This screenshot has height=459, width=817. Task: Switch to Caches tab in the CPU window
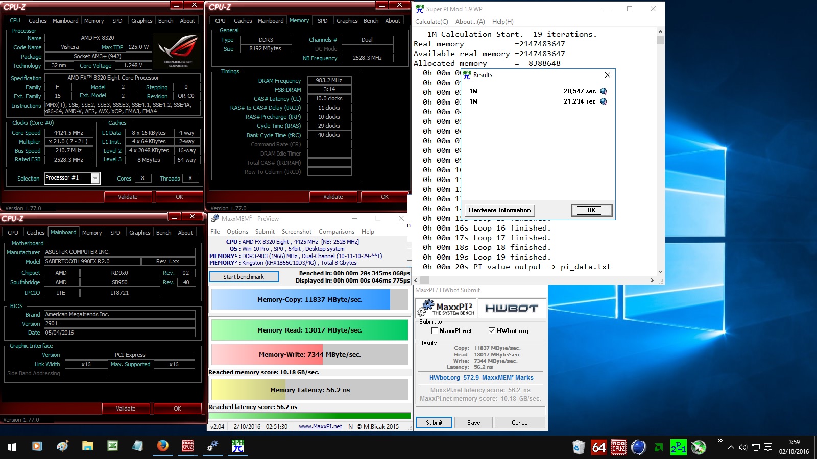(37, 21)
